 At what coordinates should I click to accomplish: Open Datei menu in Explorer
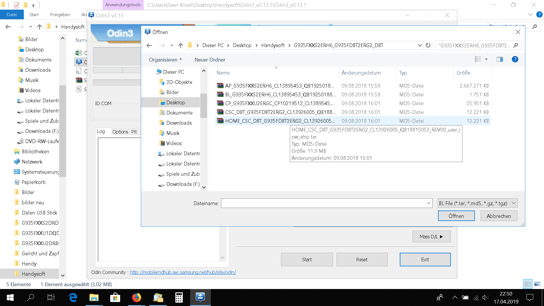point(12,14)
